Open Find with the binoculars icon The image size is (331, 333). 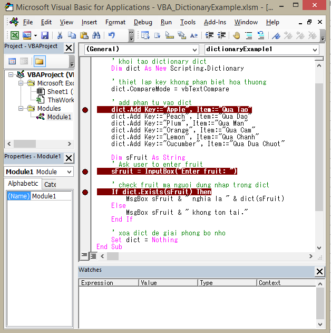[x=96, y=35]
